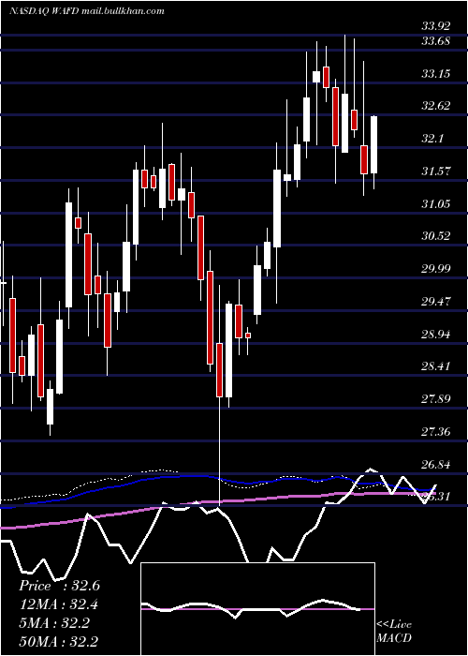Click the Price : 32.6 readout

59,586
